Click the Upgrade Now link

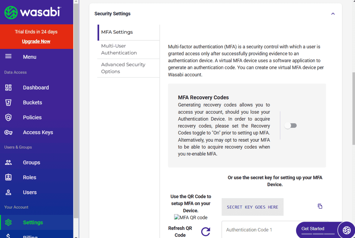click(x=36, y=41)
